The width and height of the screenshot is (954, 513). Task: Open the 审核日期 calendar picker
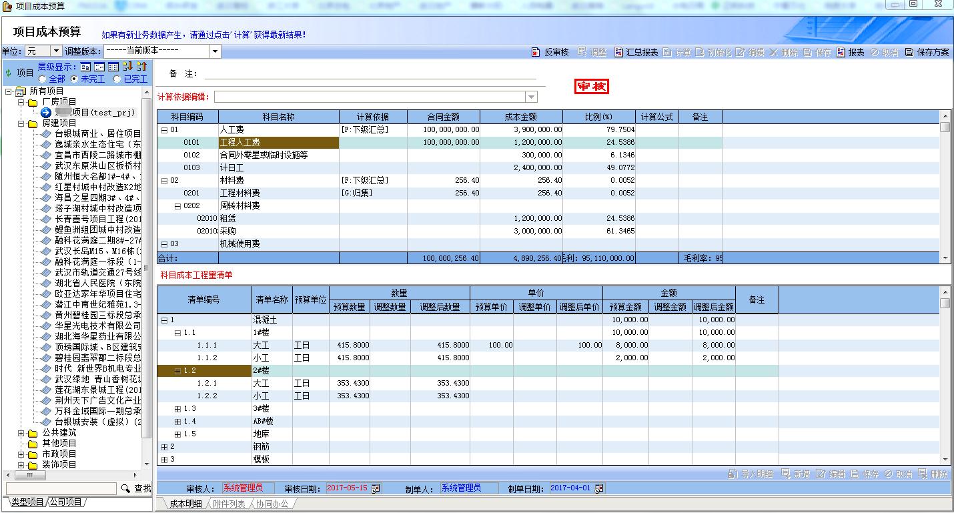(376, 488)
